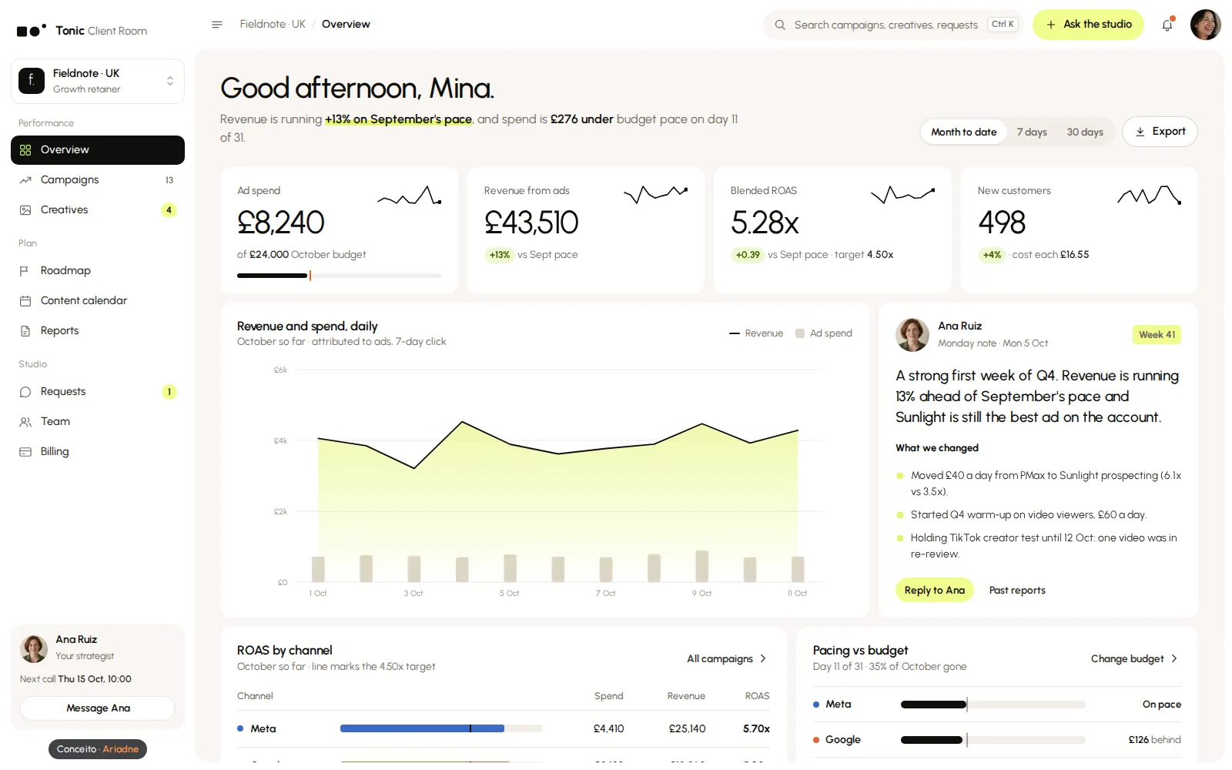Click the Requests chat bubble icon
Image resolution: width=1232 pixels, height=770 pixels.
coord(25,392)
